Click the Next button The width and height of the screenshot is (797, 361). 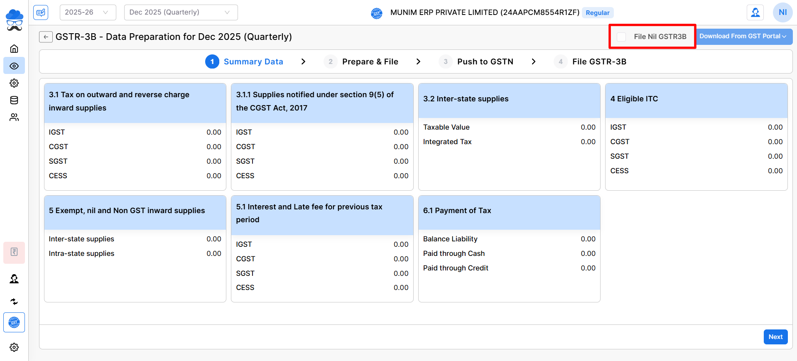(x=775, y=337)
